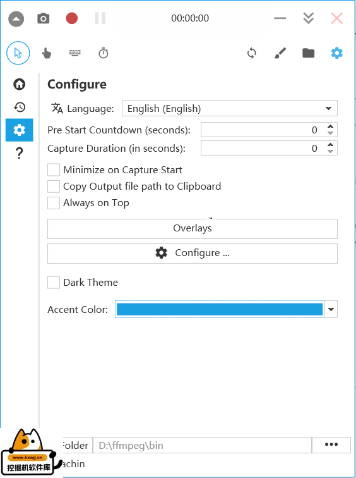The height and width of the screenshot is (478, 356).
Task: Go to the Home sidebar tab
Action: click(20, 84)
